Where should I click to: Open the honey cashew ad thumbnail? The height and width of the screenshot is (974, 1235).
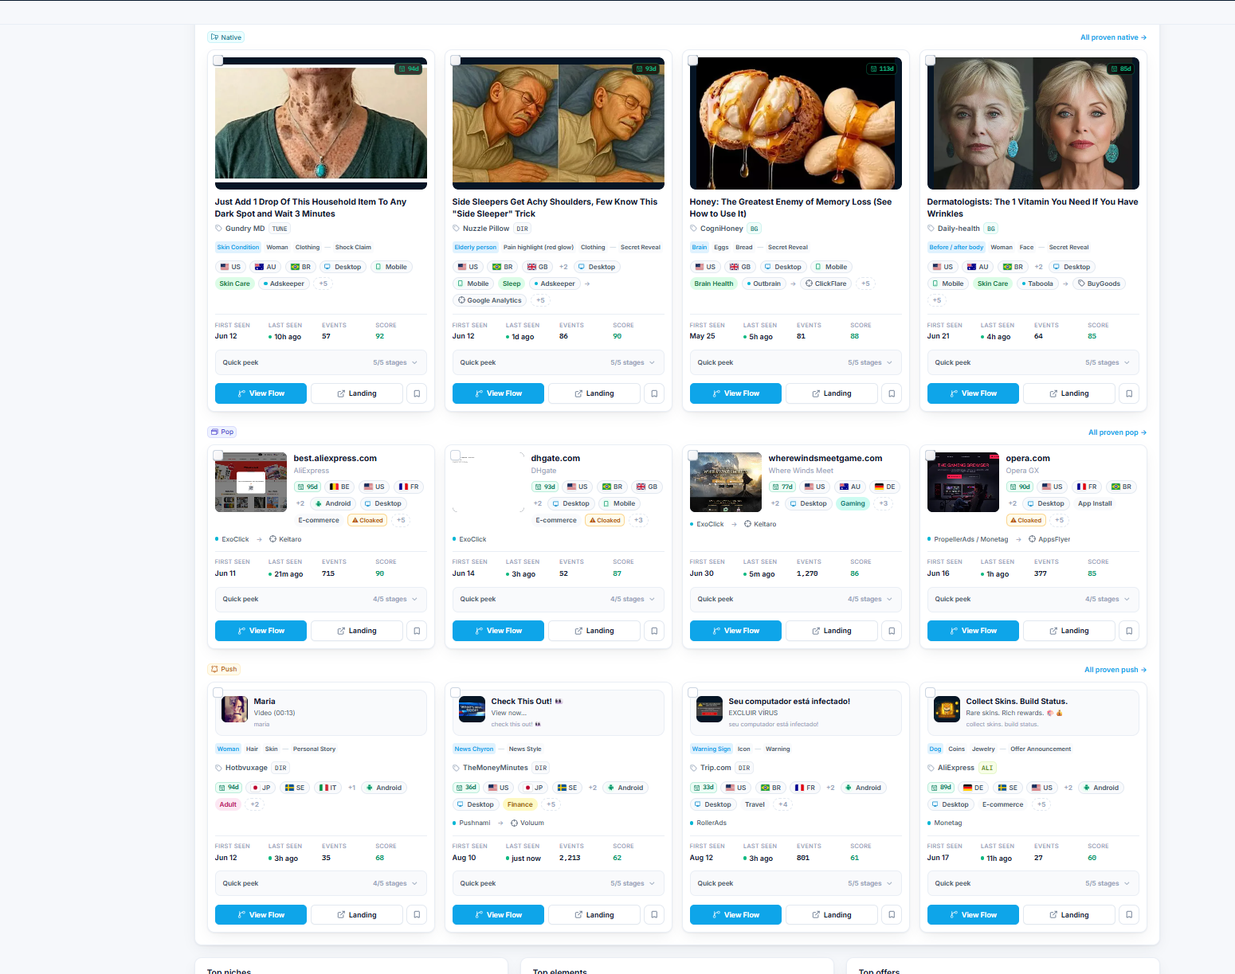(x=796, y=123)
